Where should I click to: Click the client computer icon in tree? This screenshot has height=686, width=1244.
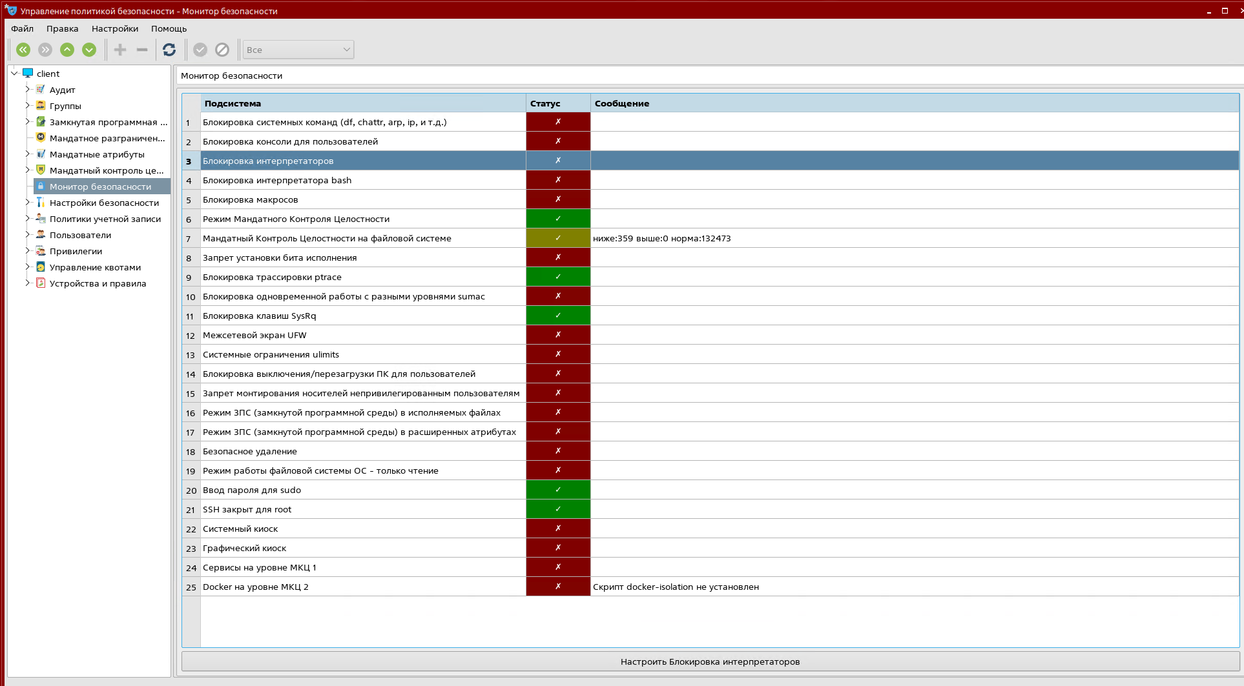point(28,73)
